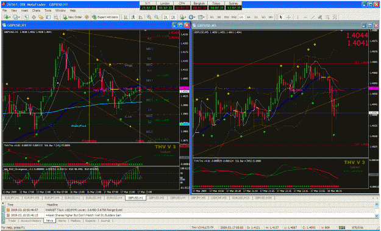381x231 pixels.
Task: Switch to the Alerts terminal tab
Action: tap(62, 221)
